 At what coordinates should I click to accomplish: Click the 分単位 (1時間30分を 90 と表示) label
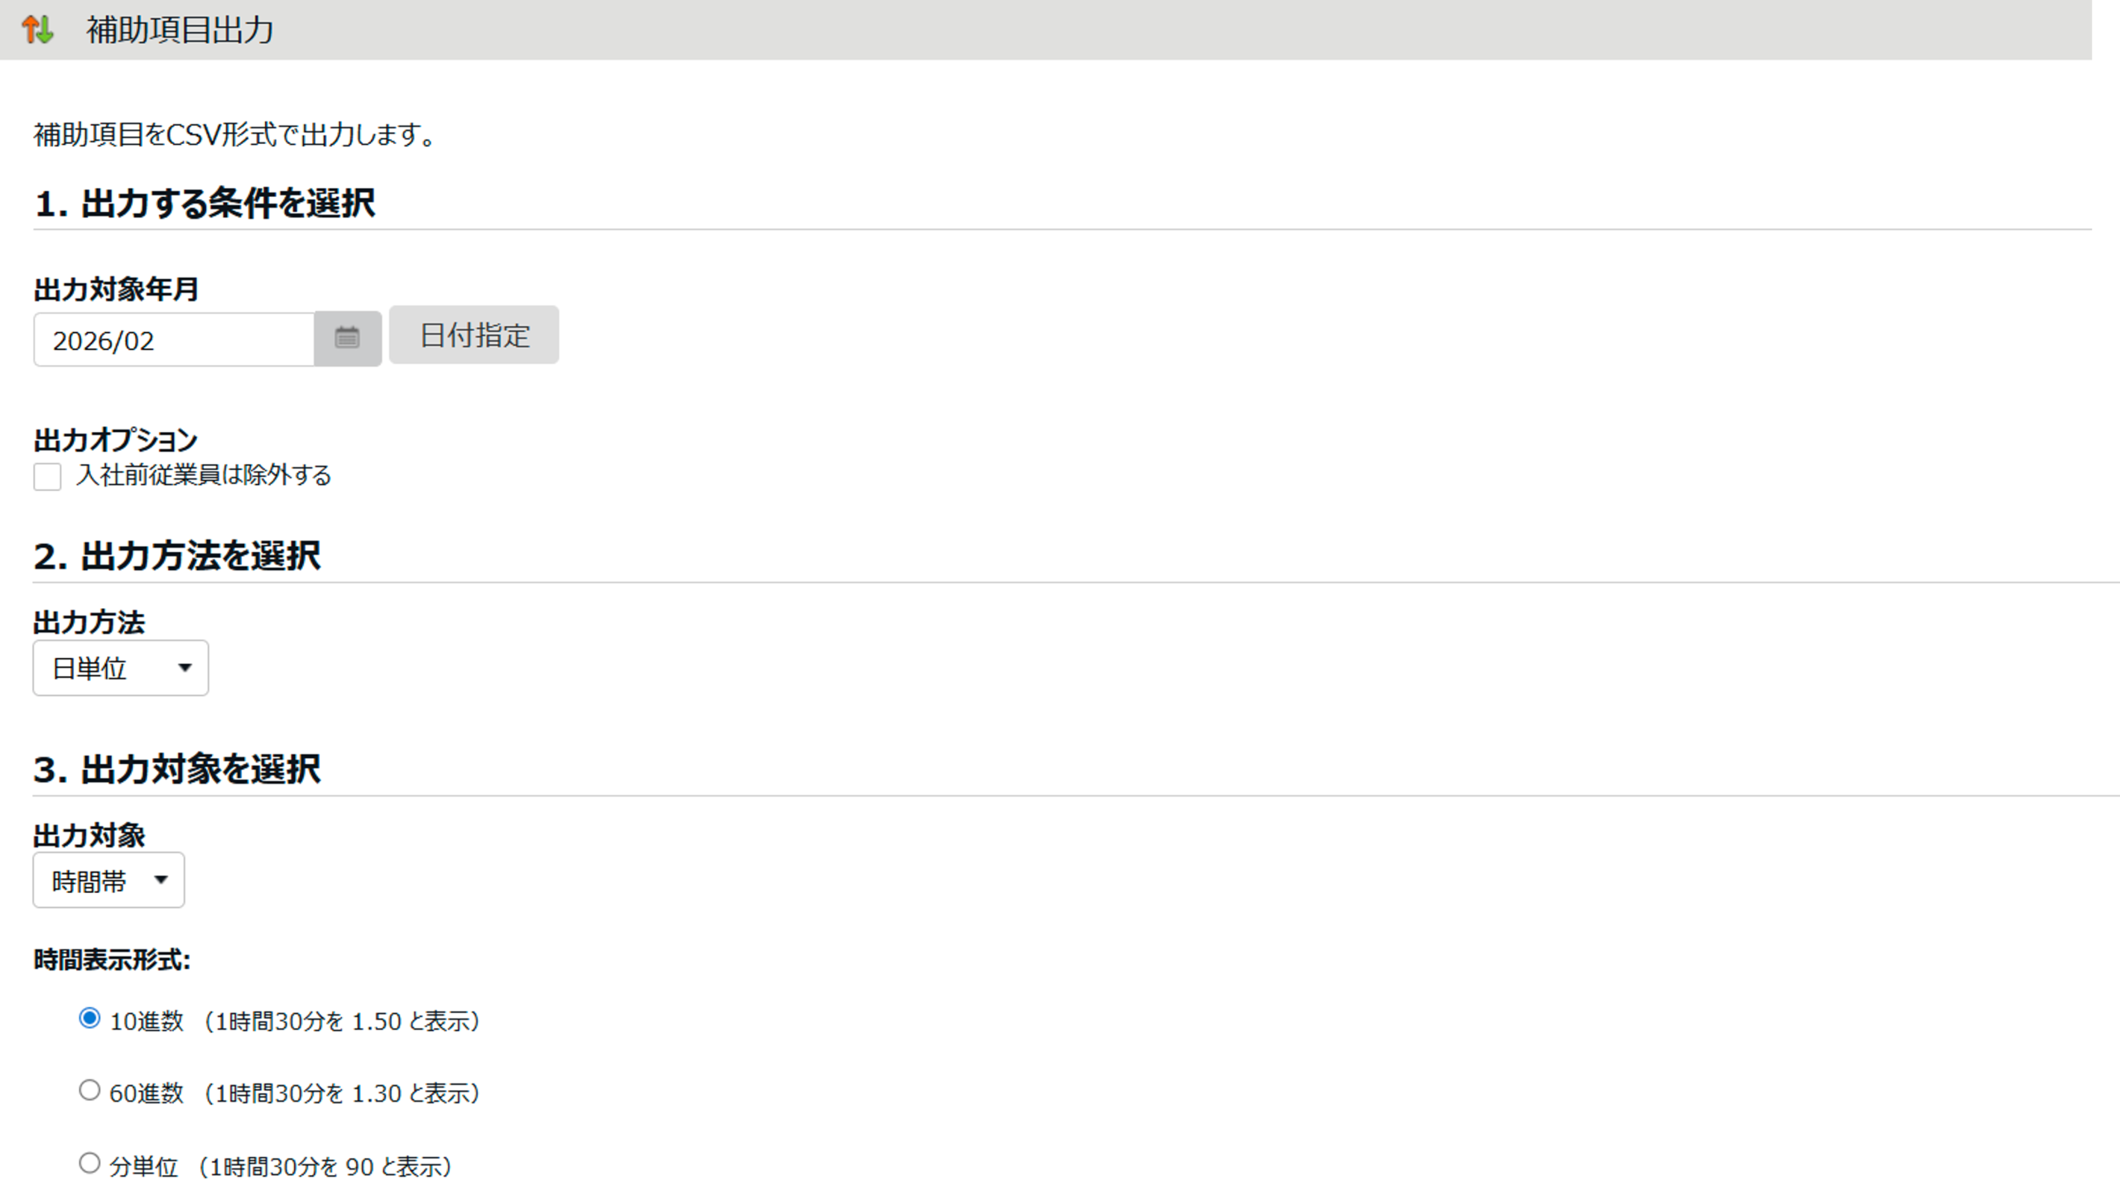pos(280,1166)
